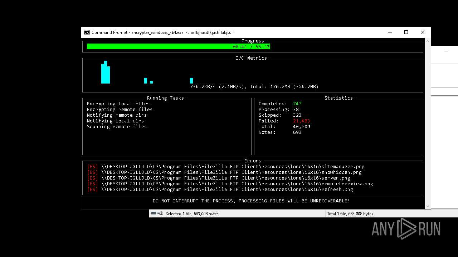Click the Skipped count 323
The image size is (458, 257).
coord(297,115)
